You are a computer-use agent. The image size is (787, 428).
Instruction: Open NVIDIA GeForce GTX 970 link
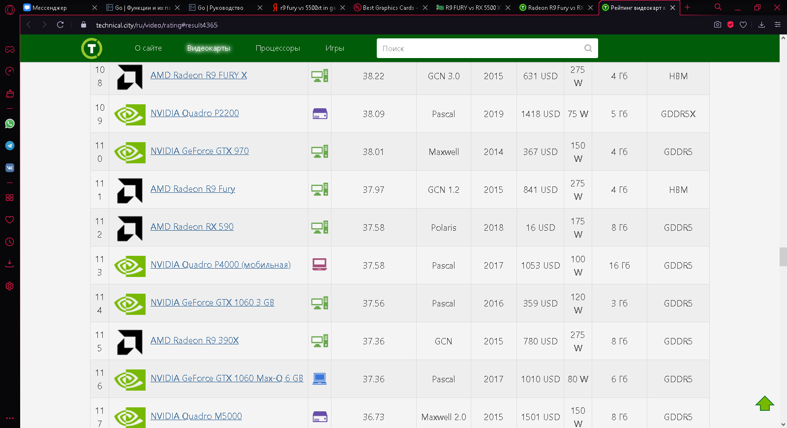(200, 151)
